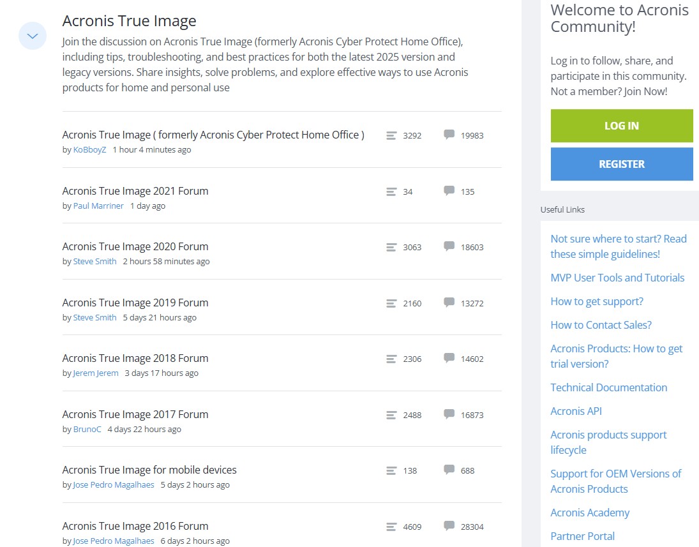Viewport: 699px width, 547px height.
Task: Click topics icon for 2018 Forum row
Action: tap(391, 359)
